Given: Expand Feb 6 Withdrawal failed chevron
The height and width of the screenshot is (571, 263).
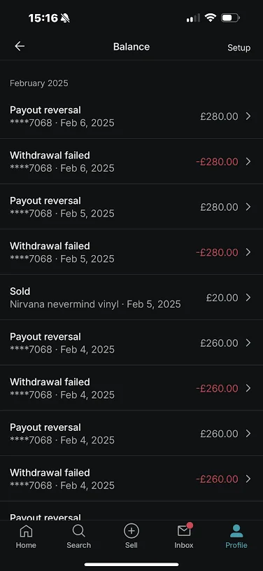Looking at the screenshot, I should 248,161.
